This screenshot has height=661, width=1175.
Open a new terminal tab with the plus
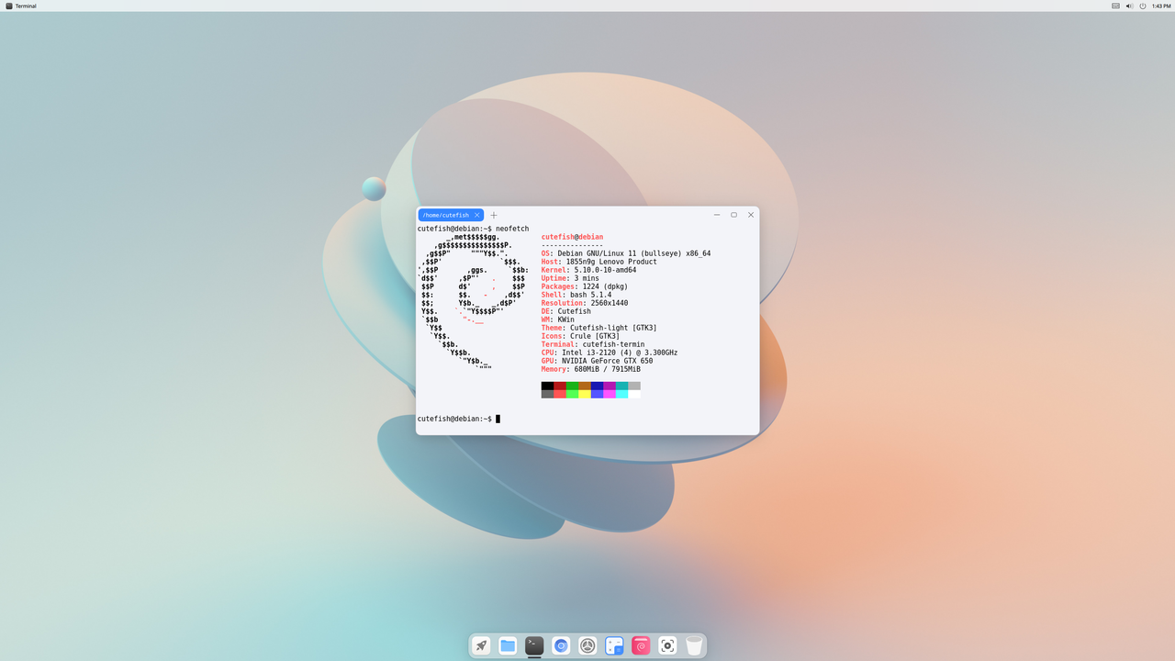(494, 215)
